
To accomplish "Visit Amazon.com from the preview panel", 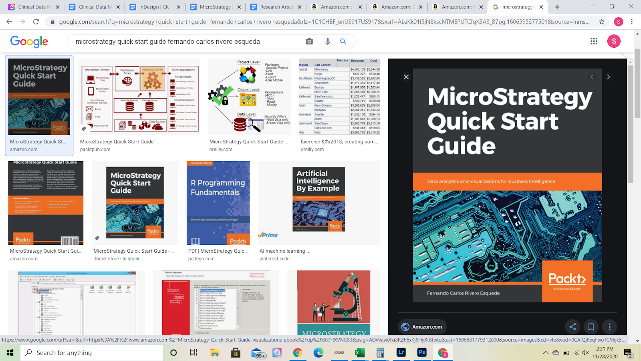I will pyautogui.click(x=422, y=327).
